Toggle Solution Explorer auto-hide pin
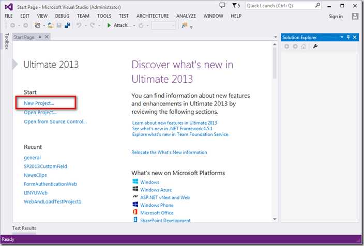 pos(348,37)
